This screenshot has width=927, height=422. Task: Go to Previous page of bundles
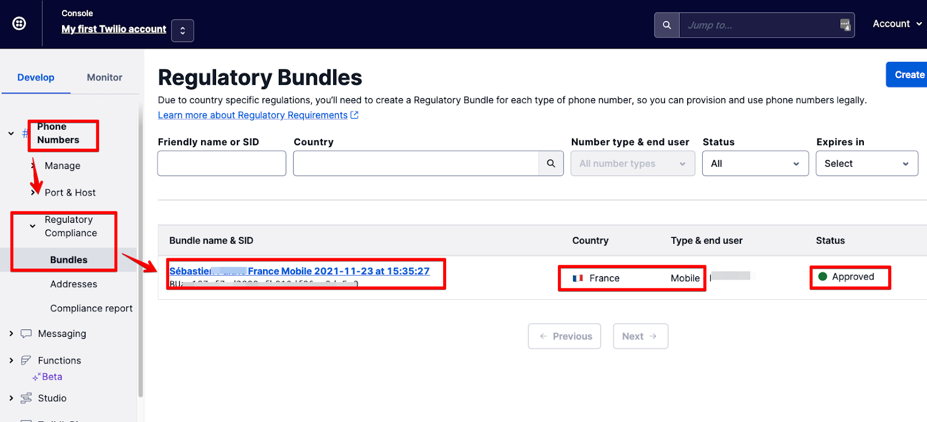564,336
